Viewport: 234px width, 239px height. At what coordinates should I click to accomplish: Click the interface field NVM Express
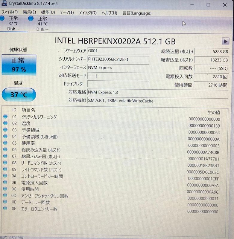point(118,68)
